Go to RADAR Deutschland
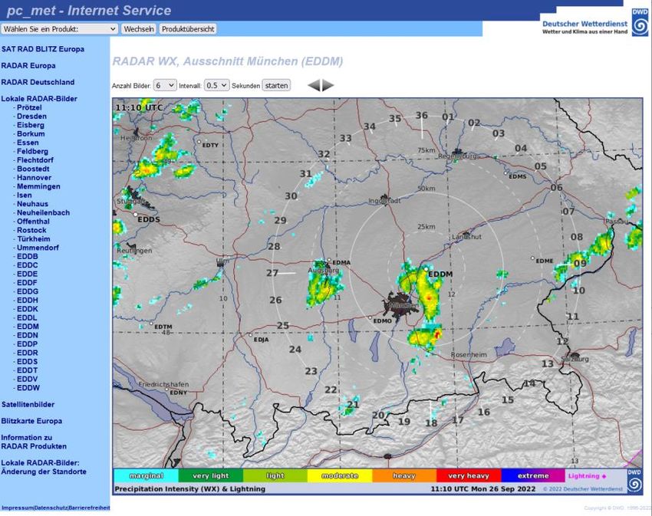 coord(38,82)
